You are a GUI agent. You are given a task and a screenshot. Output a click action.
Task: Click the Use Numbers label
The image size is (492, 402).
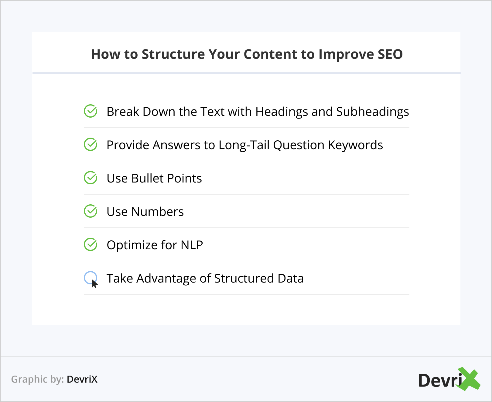pyautogui.click(x=145, y=212)
